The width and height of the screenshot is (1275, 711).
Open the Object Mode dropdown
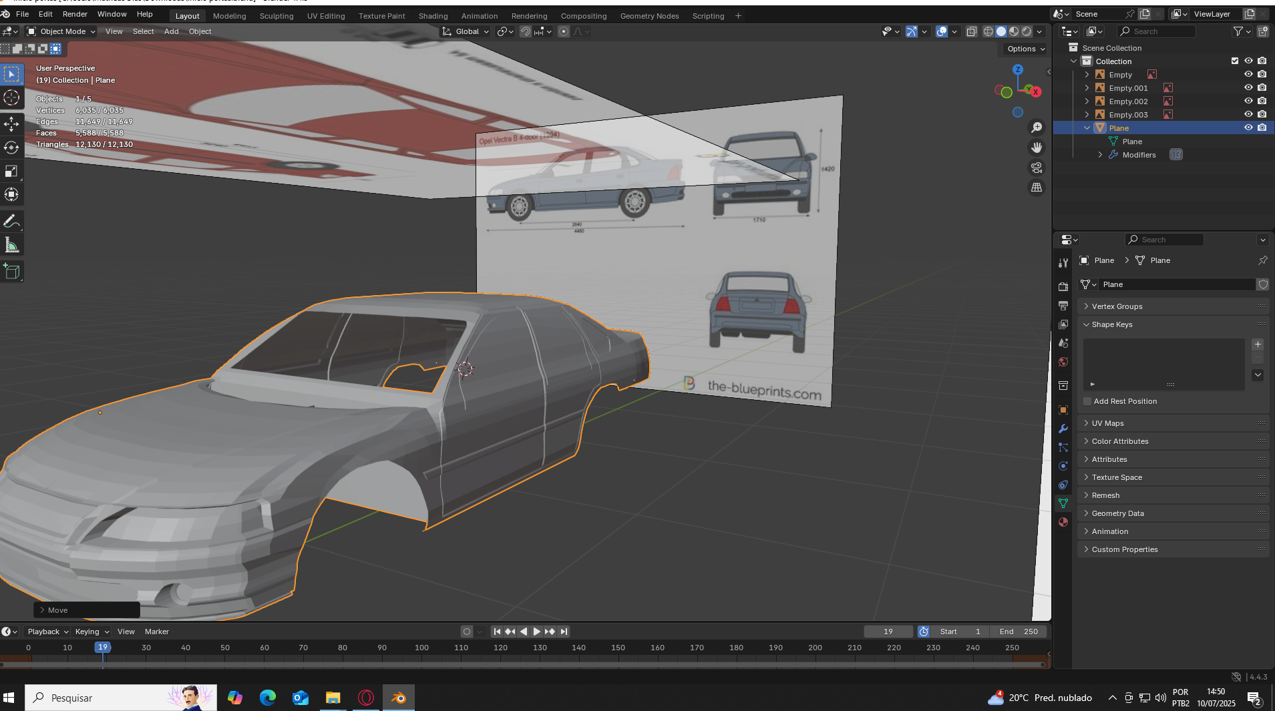61,31
